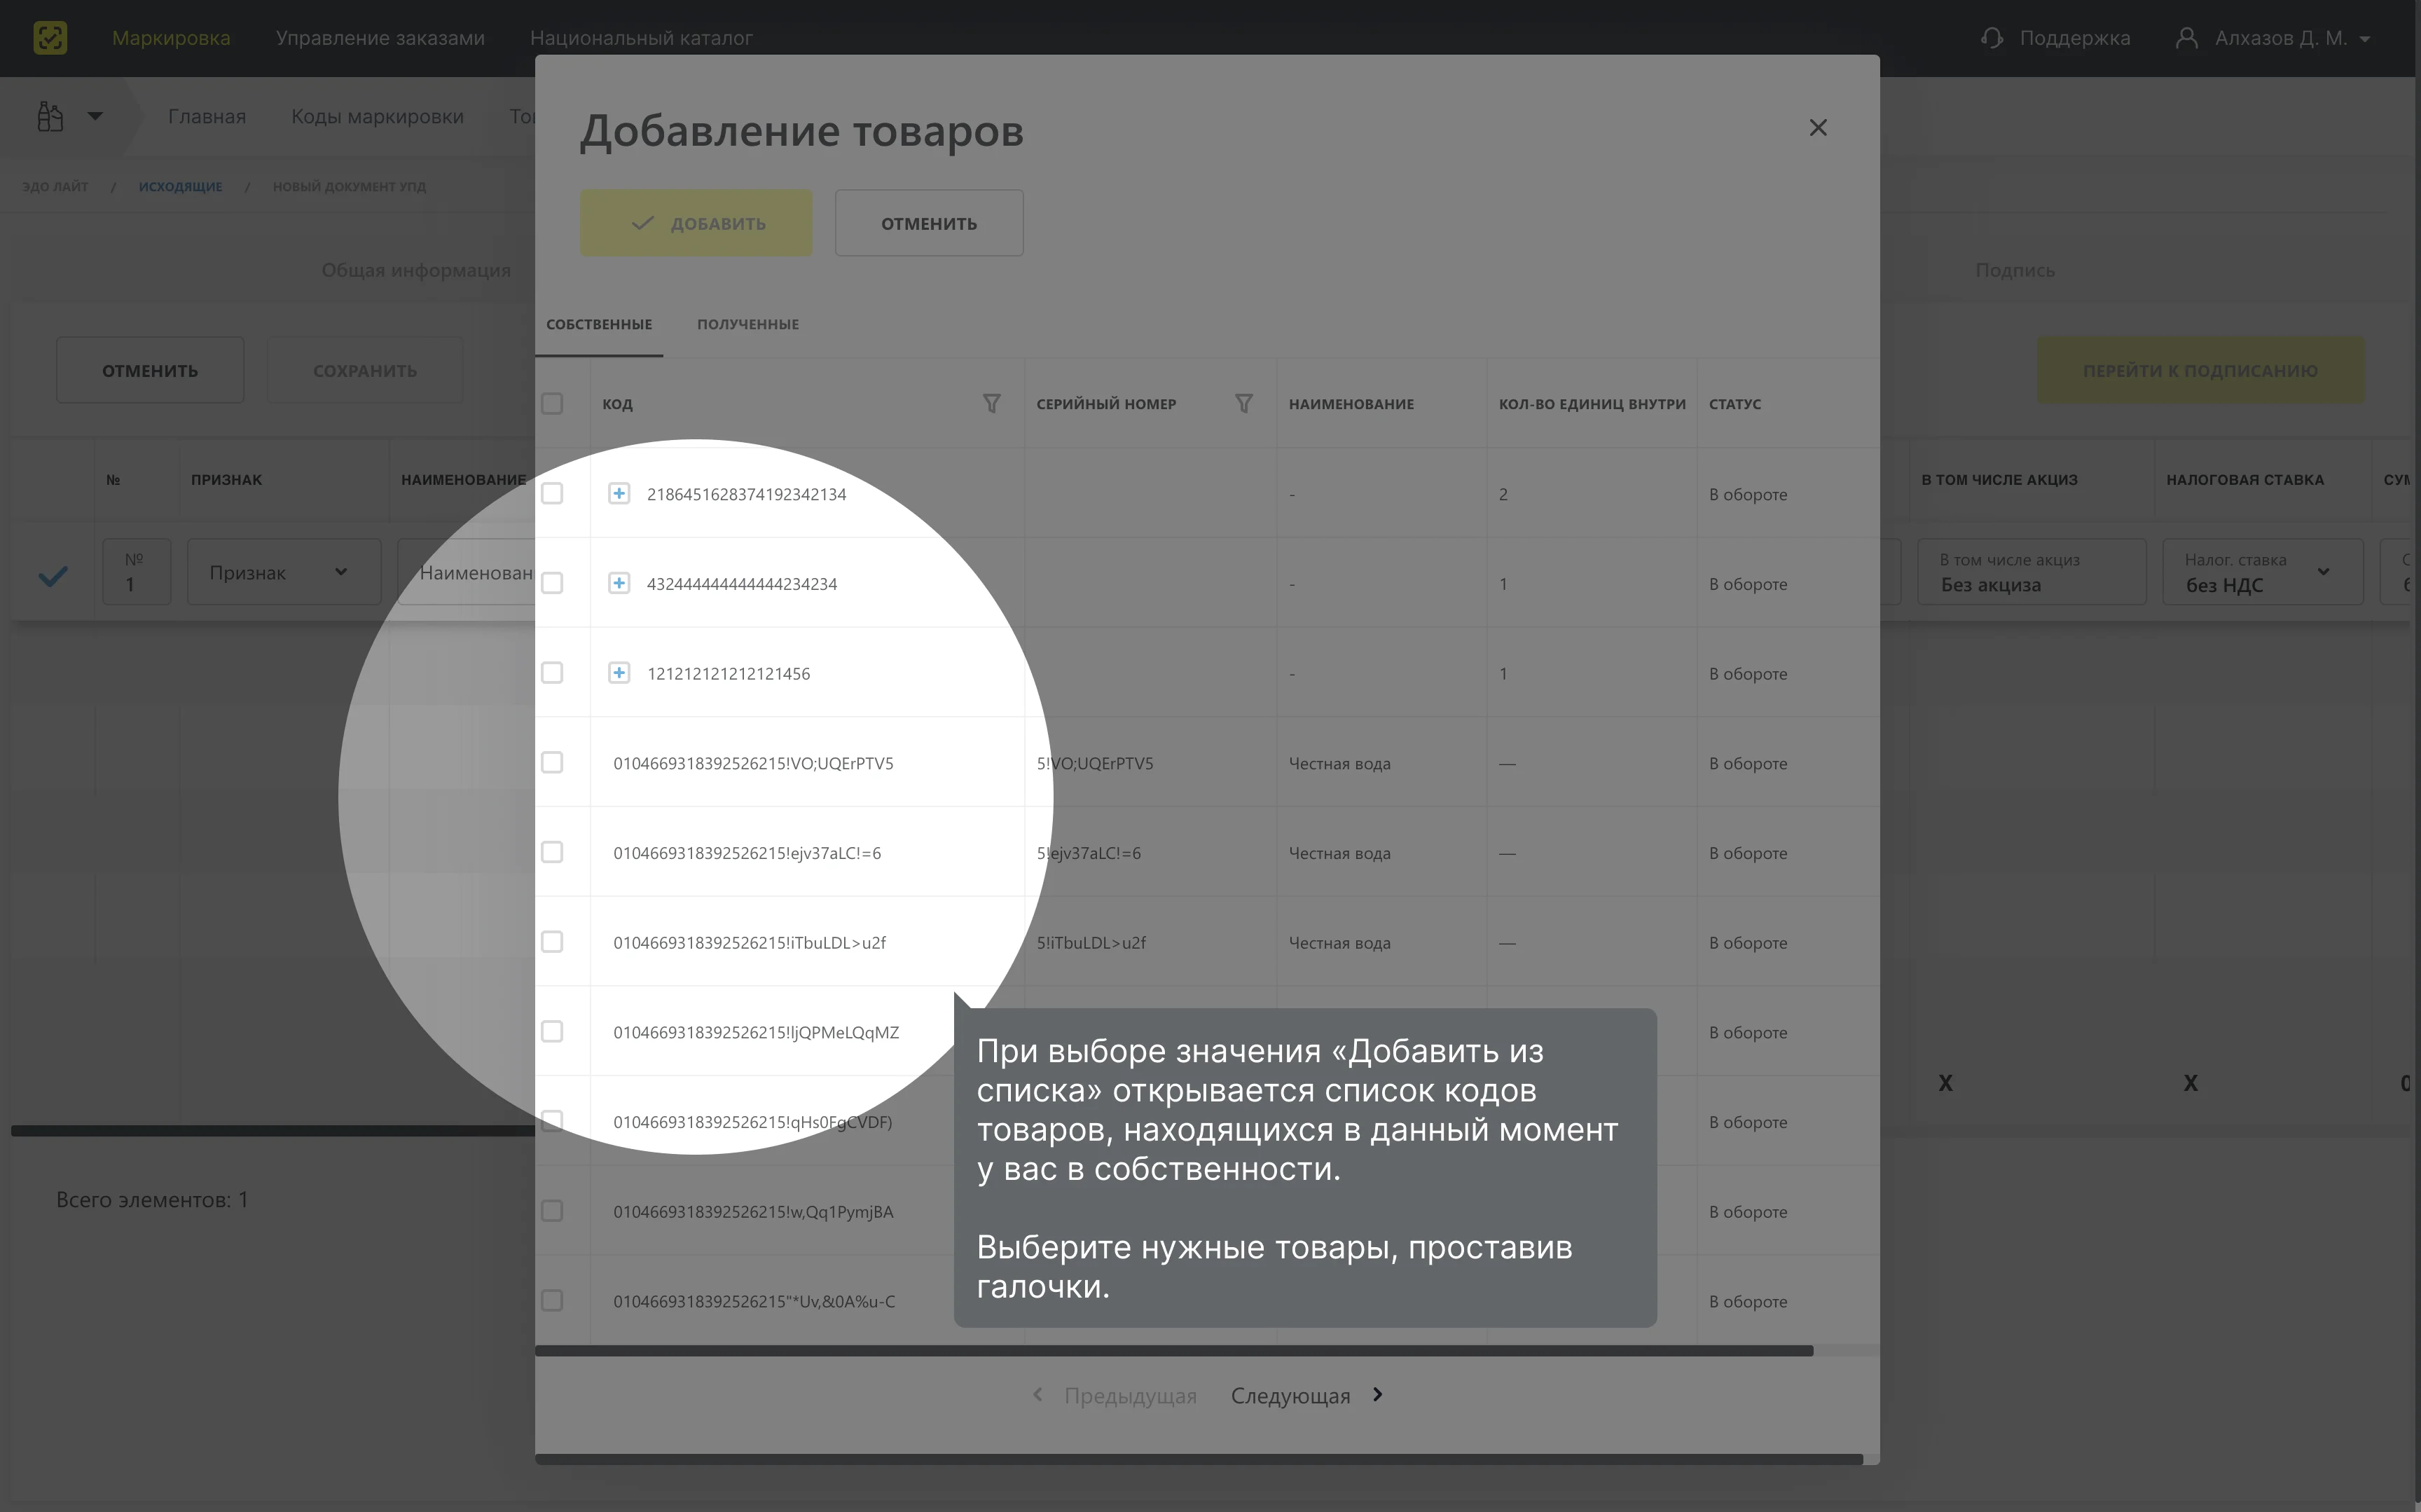
Task: Click ЭДО ЛАЙТ breadcrumb
Action: coord(55,186)
